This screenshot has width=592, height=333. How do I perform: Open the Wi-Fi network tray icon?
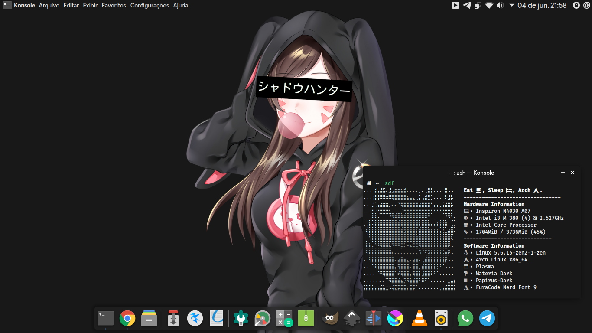(489, 6)
